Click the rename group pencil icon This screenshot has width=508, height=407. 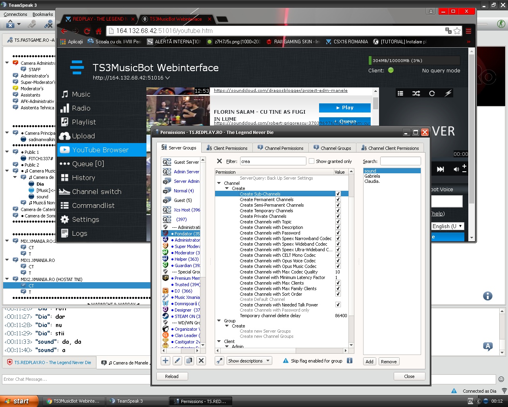click(177, 360)
